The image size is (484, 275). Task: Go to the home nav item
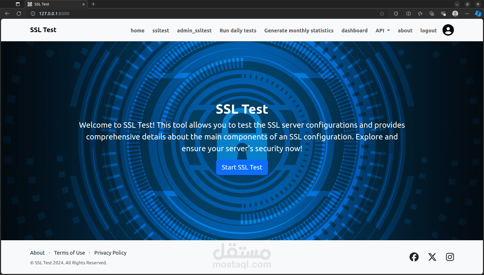138,31
